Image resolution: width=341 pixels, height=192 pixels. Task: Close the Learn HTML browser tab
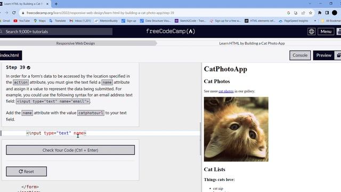click(47, 4)
